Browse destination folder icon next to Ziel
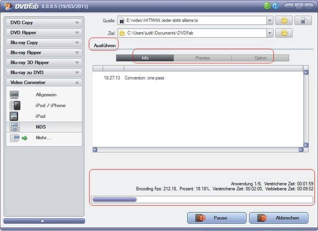Screen dimensions: 318x231 click(284, 33)
